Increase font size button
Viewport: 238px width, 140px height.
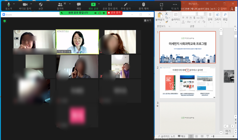(195, 22)
